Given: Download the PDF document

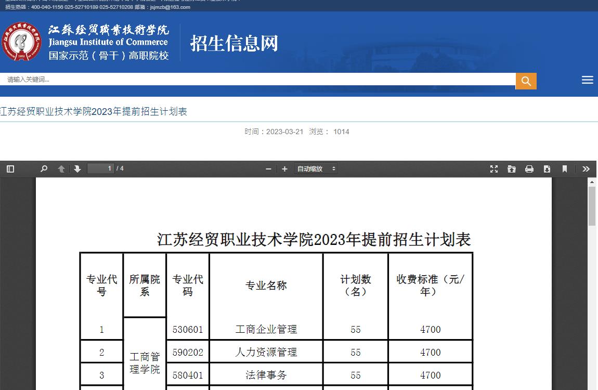Looking at the screenshot, I should click(x=547, y=169).
